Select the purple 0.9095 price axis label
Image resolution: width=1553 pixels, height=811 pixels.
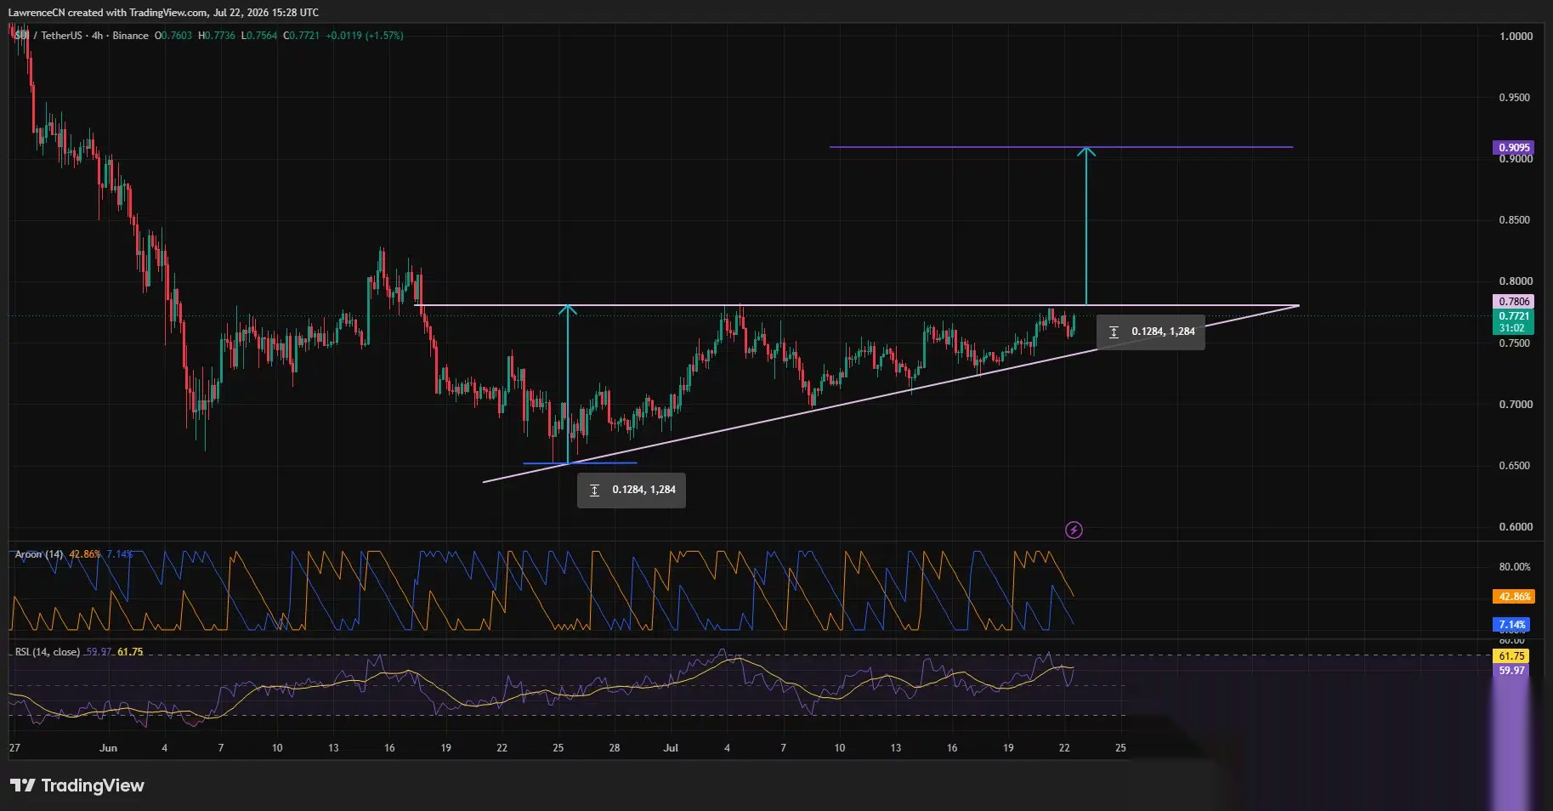coord(1514,147)
